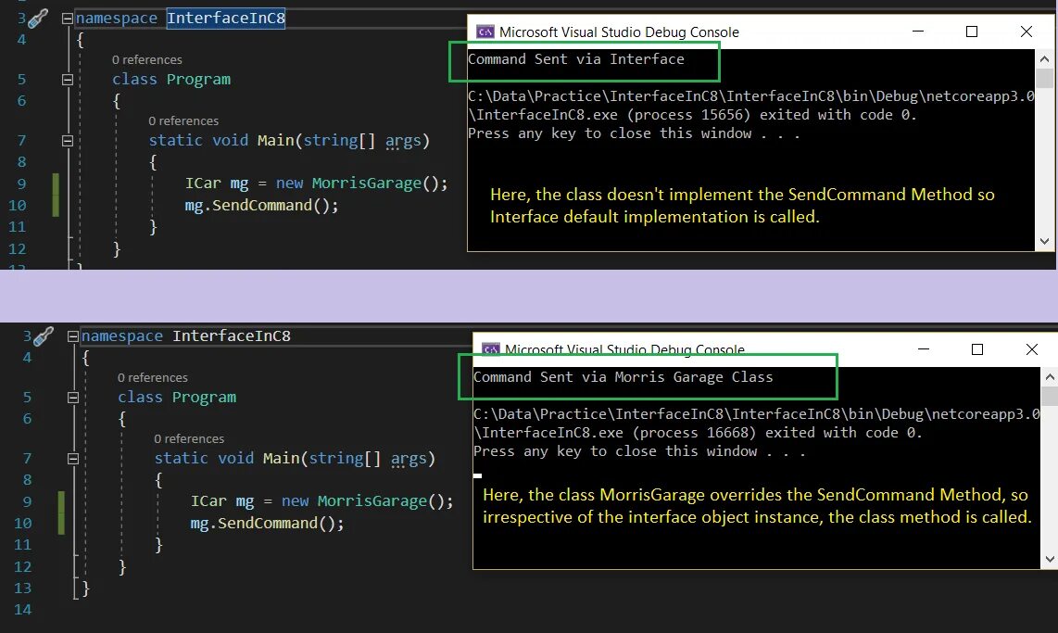Click the screwdriver quick actions icon in bottom editor
Screen dimensions: 1058x633
44,336
